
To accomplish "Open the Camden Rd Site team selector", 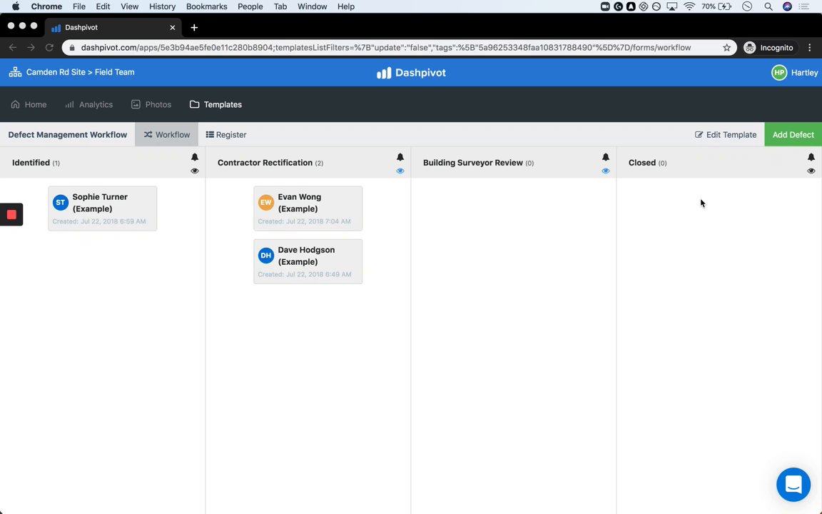I will click(x=80, y=72).
